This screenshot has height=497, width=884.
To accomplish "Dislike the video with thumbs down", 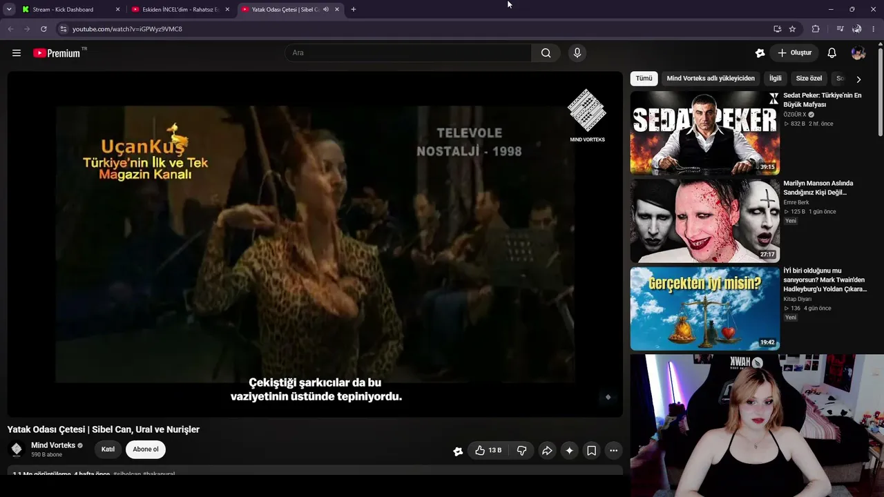I will [522, 451].
